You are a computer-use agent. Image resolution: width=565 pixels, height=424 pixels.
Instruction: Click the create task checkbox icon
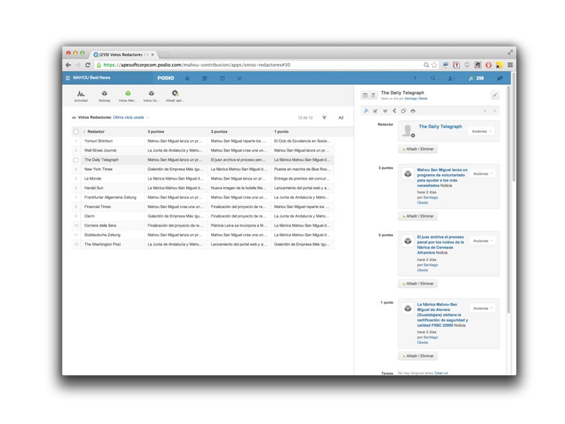[375, 111]
